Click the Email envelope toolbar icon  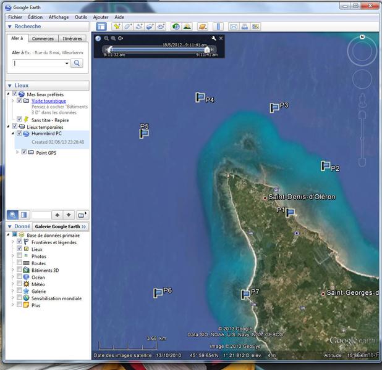pos(234,27)
